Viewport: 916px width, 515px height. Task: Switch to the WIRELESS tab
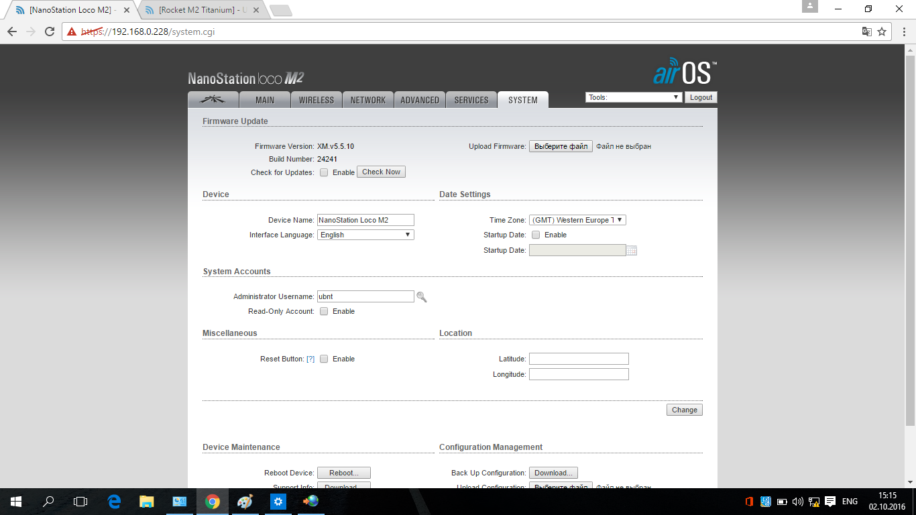pyautogui.click(x=317, y=100)
